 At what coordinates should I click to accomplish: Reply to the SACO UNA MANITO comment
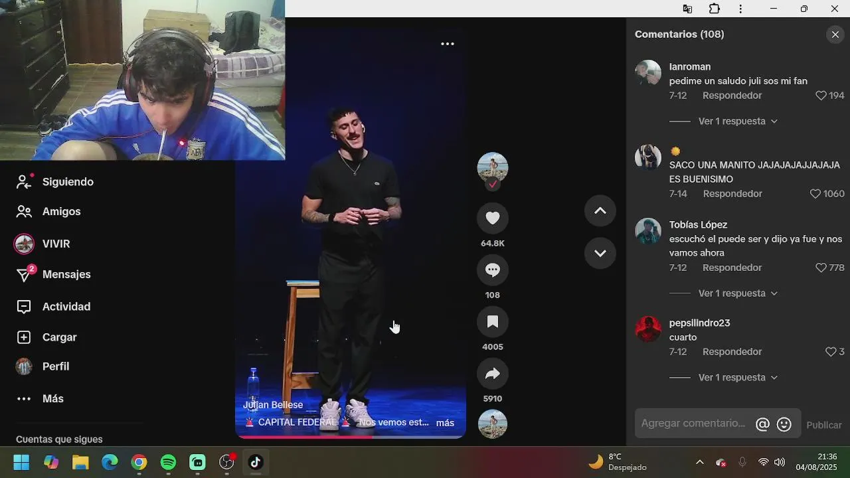pos(732,194)
